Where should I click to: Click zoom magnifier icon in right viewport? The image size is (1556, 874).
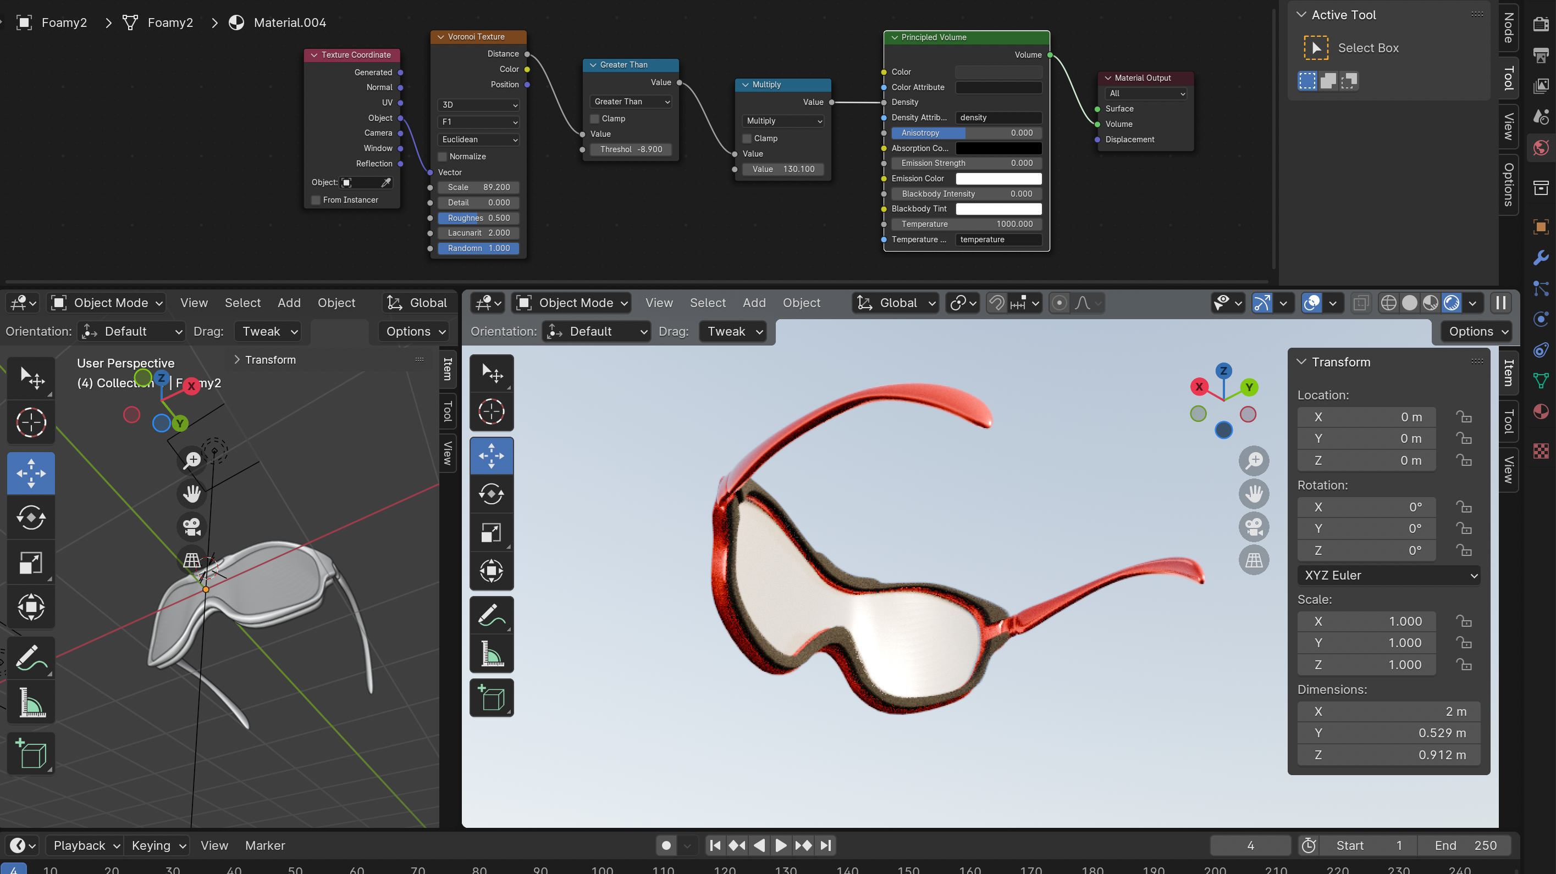1254,461
